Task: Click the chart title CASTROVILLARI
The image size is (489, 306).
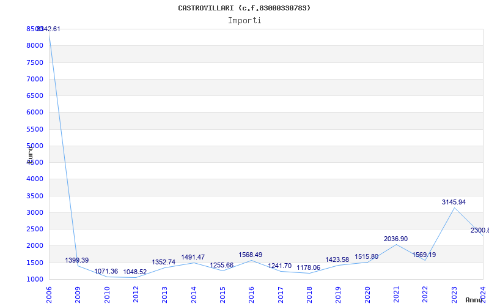Action: pos(244,8)
